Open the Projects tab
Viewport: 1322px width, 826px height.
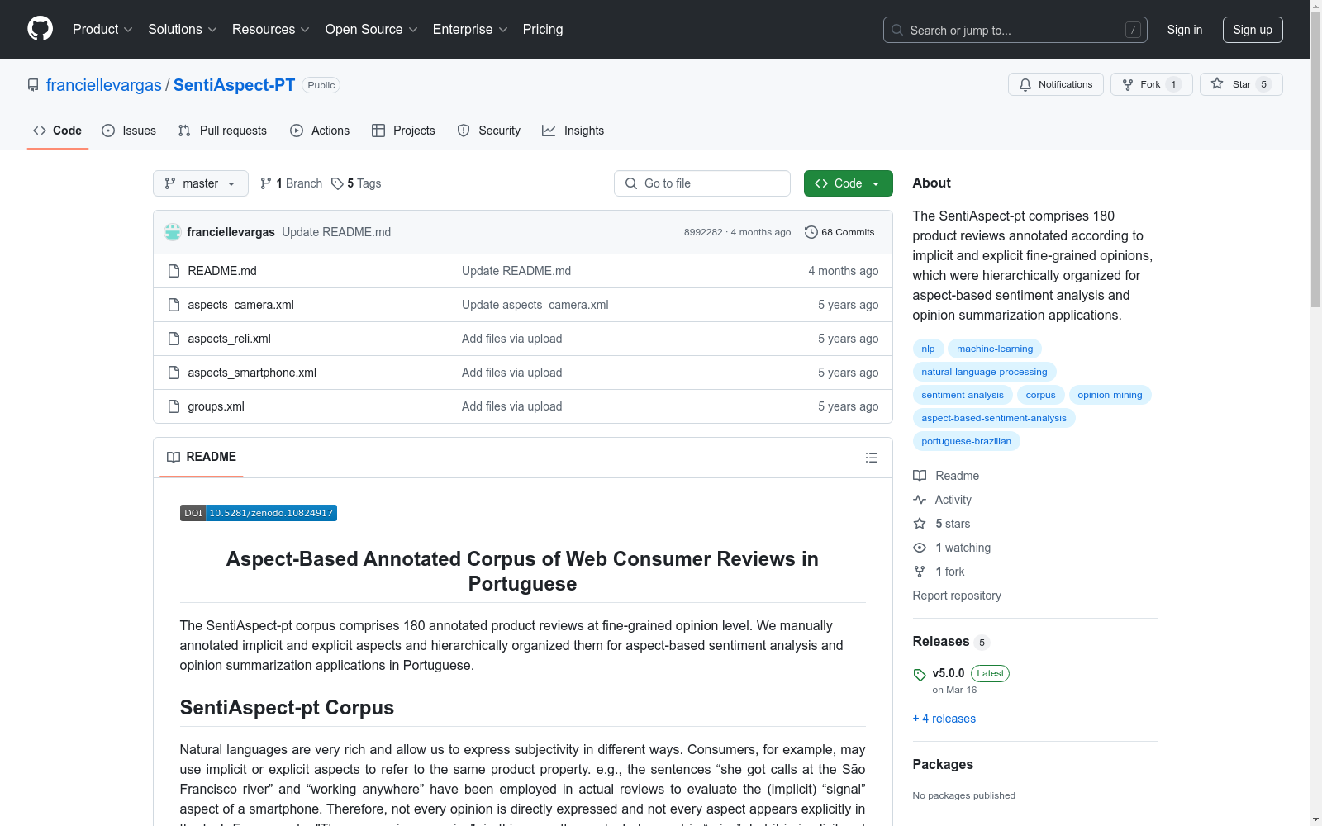click(x=403, y=131)
